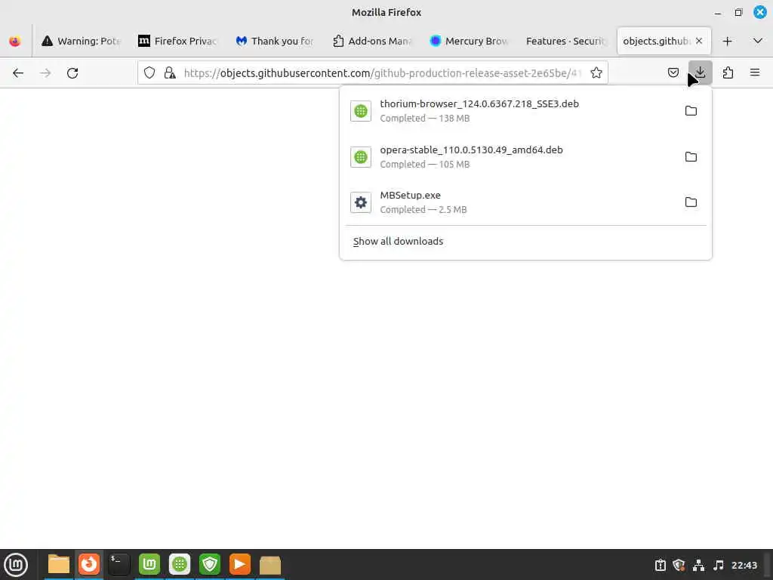This screenshot has width=773, height=580.
Task: Open the security shield tray icon
Action: point(679,565)
